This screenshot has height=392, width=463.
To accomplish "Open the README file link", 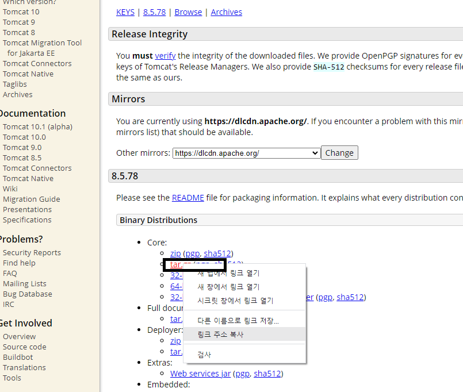I will click(x=188, y=198).
